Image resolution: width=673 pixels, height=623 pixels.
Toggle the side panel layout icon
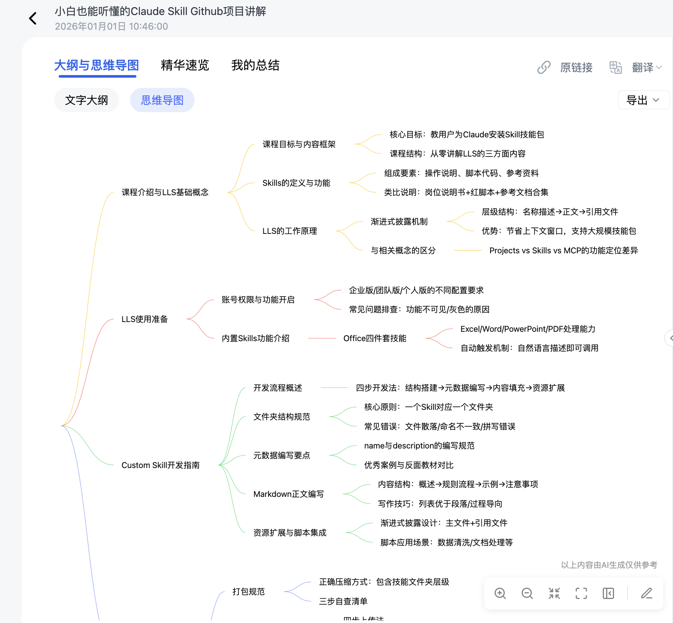pyautogui.click(x=608, y=593)
